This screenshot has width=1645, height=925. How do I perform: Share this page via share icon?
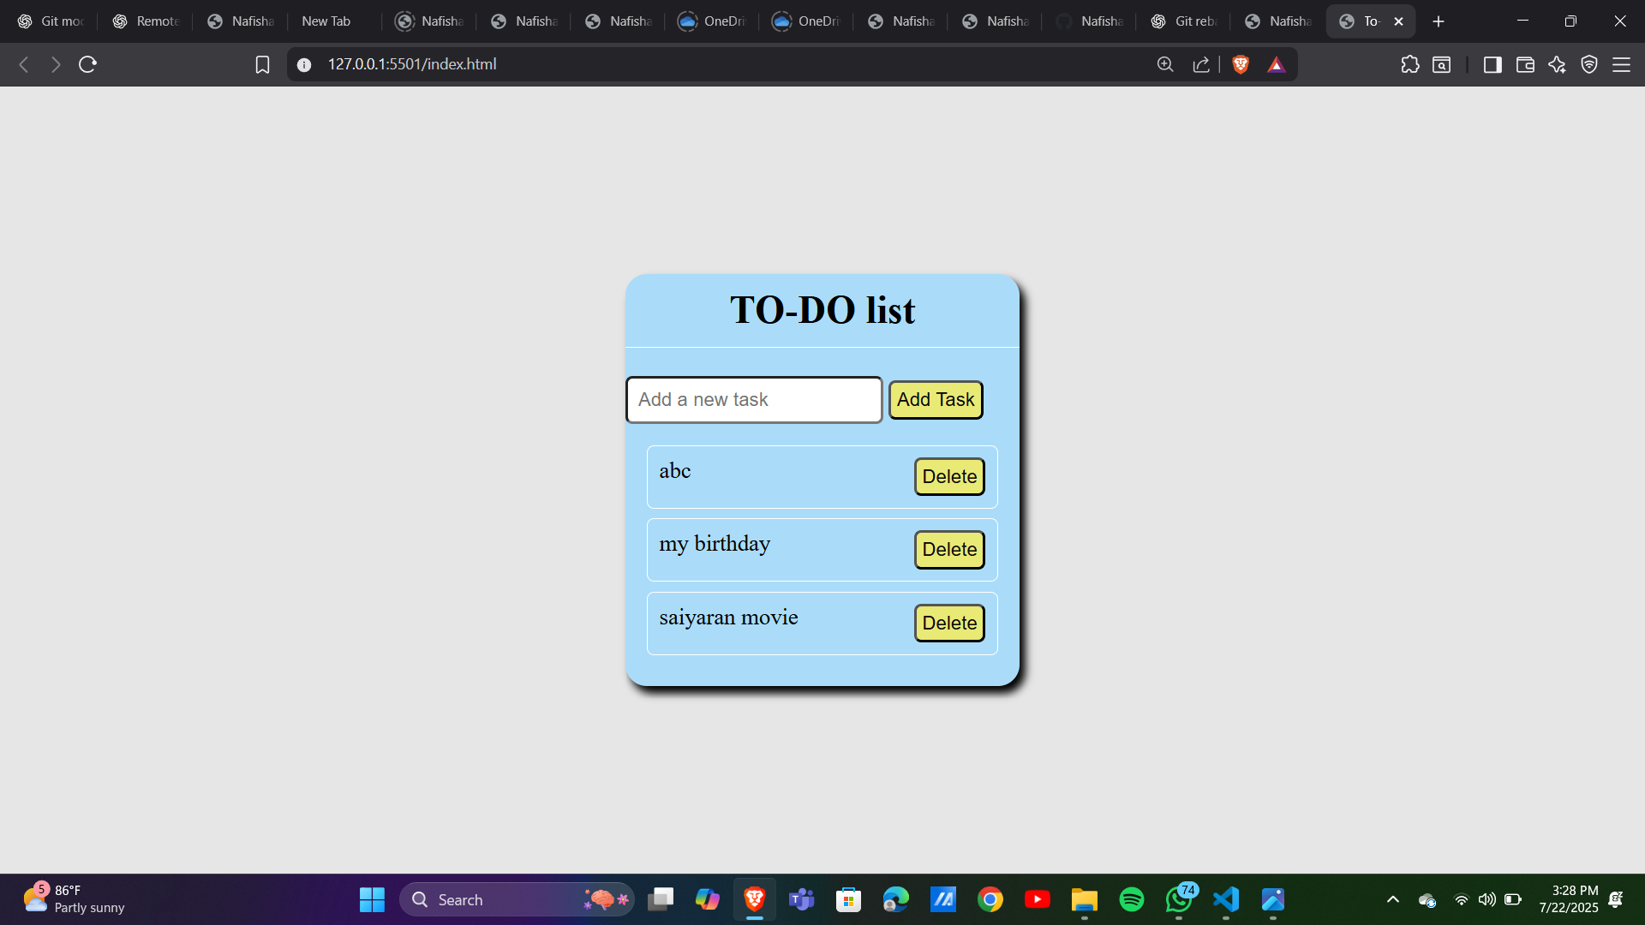pyautogui.click(x=1201, y=64)
